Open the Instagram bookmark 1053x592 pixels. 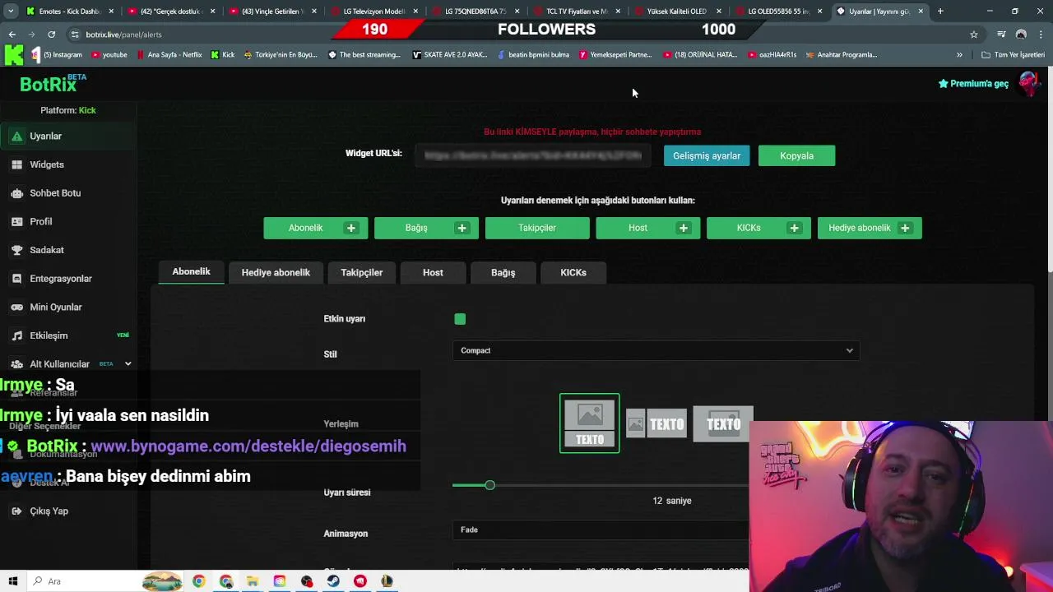57,55
